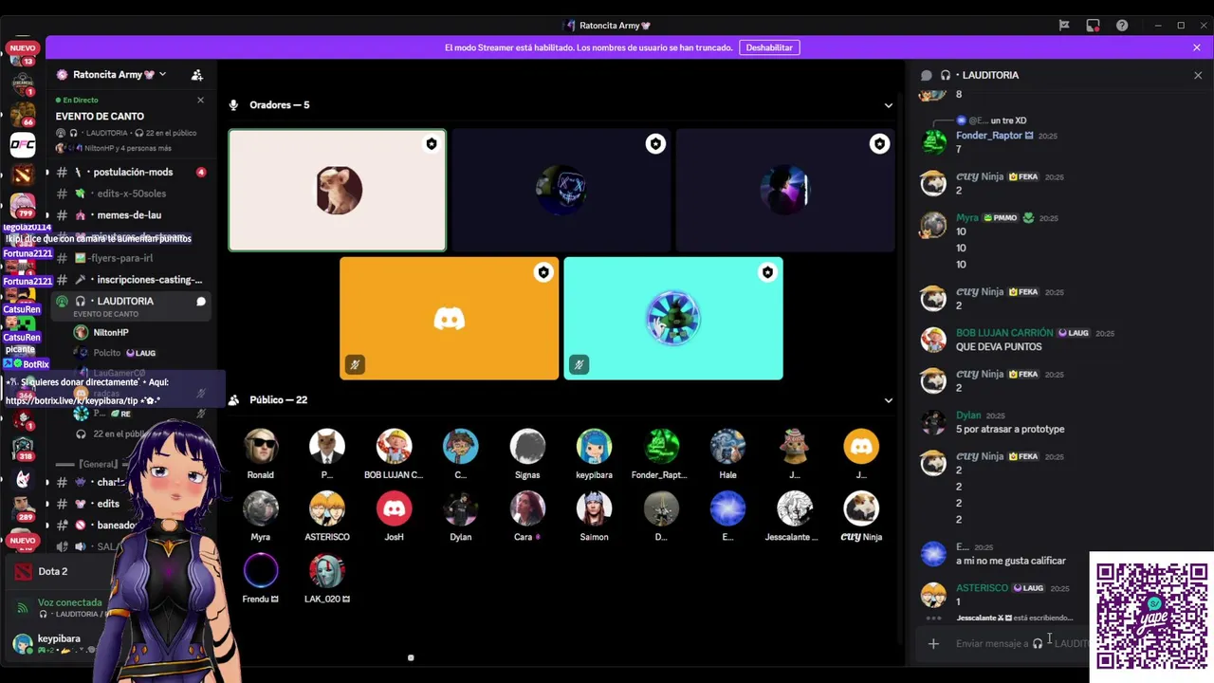Select the edits-x-50soles channel
The image size is (1214, 683).
(131, 194)
